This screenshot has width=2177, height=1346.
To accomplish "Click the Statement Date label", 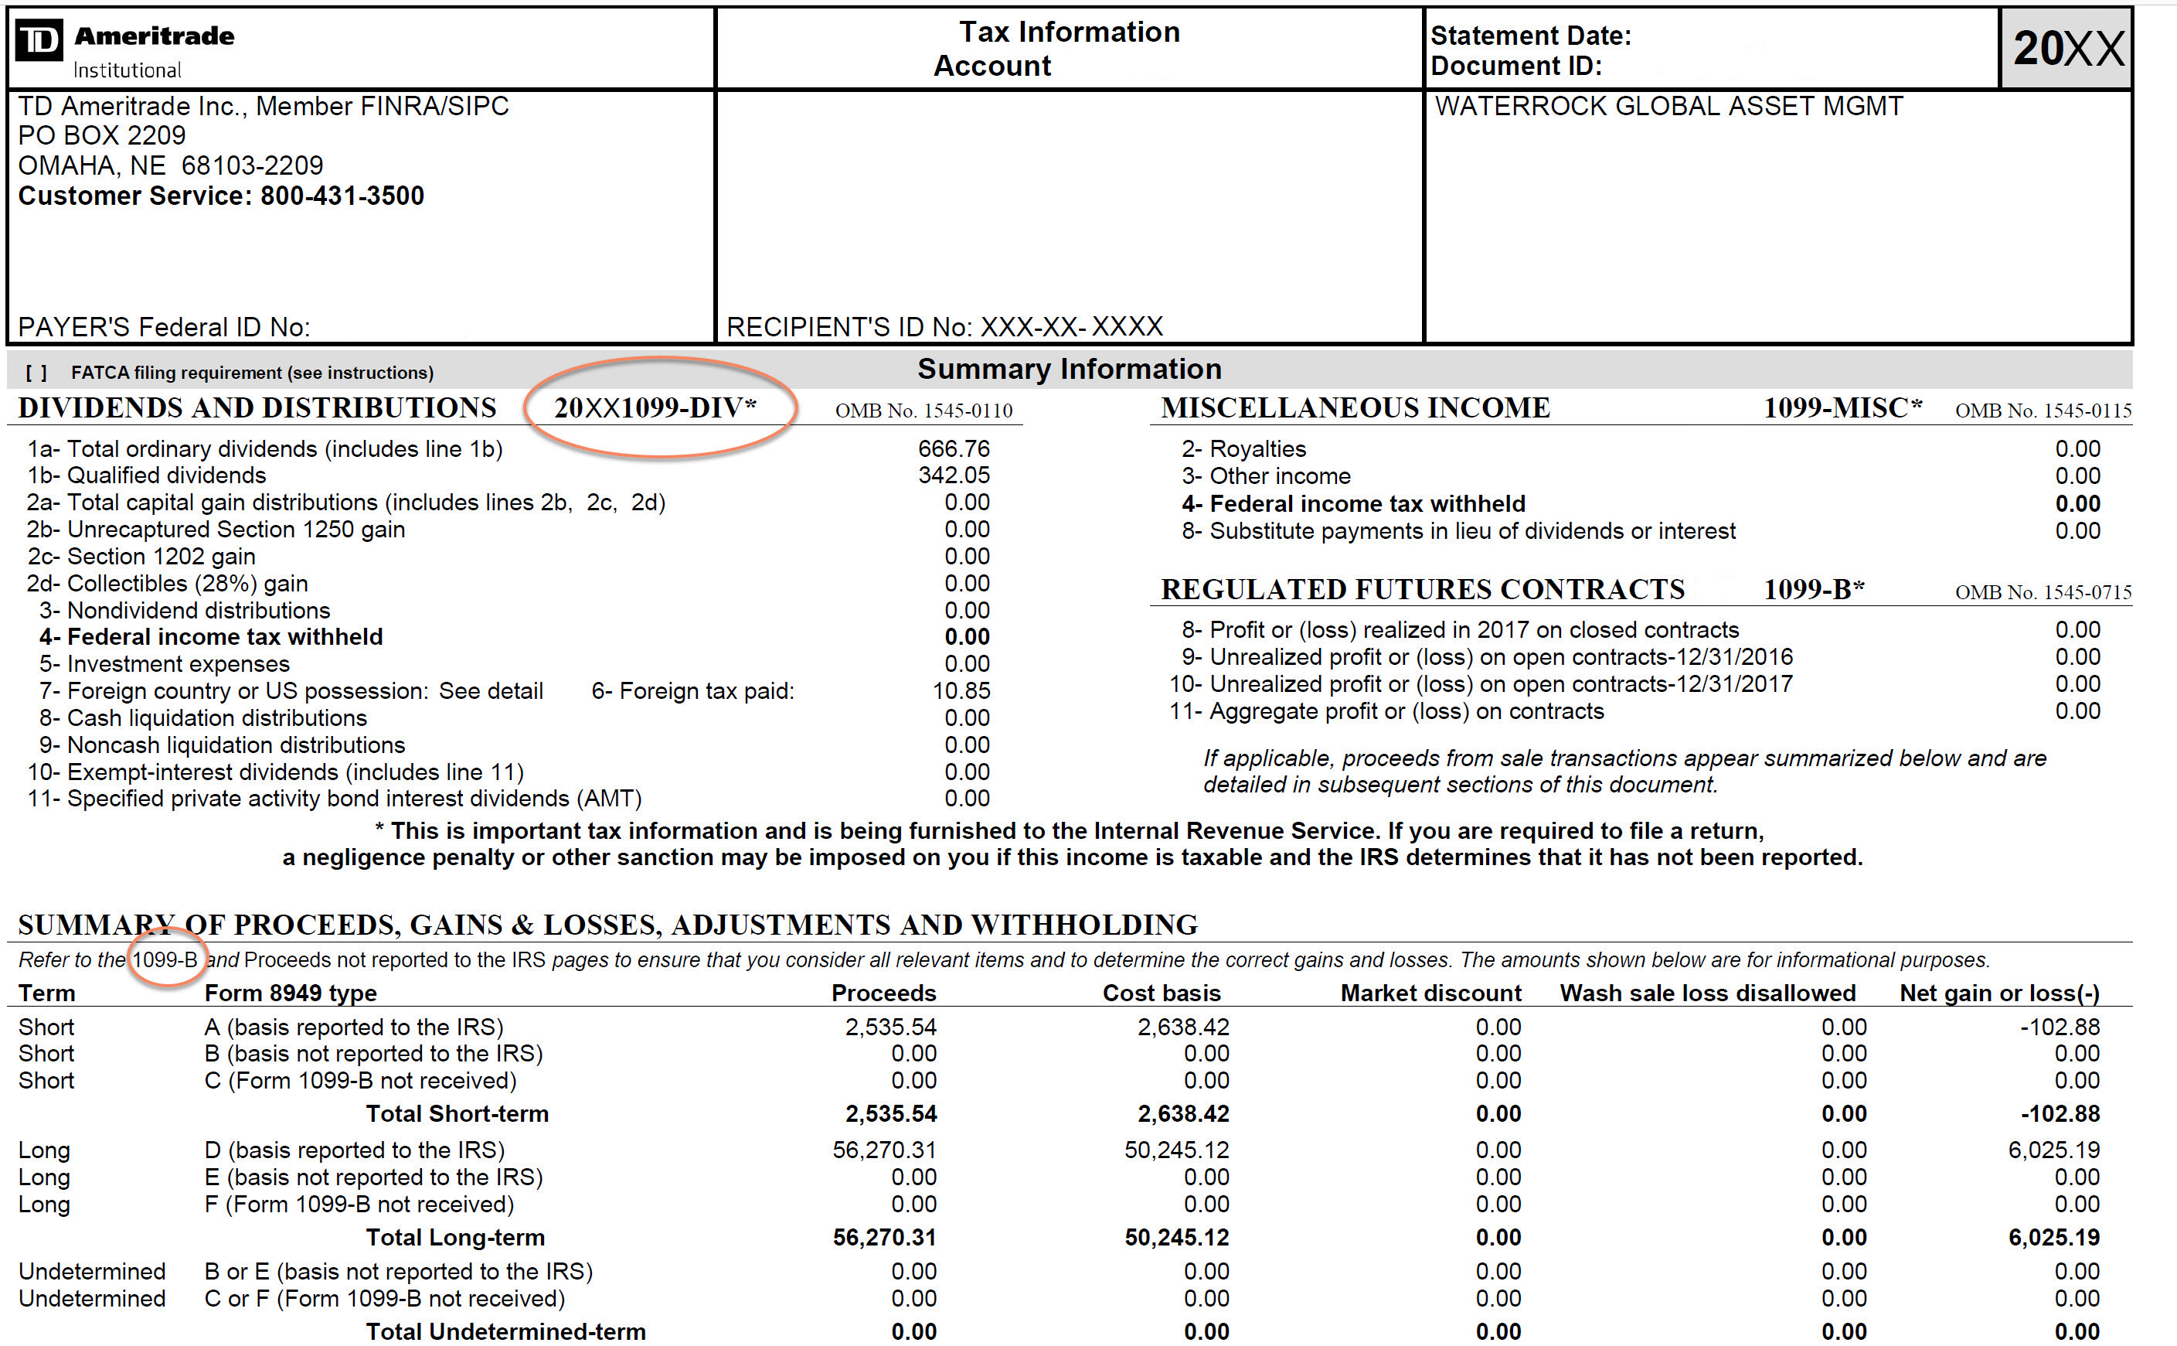I will pos(1529,36).
